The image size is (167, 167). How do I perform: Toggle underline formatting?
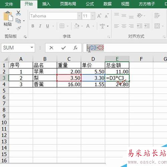point(47,26)
